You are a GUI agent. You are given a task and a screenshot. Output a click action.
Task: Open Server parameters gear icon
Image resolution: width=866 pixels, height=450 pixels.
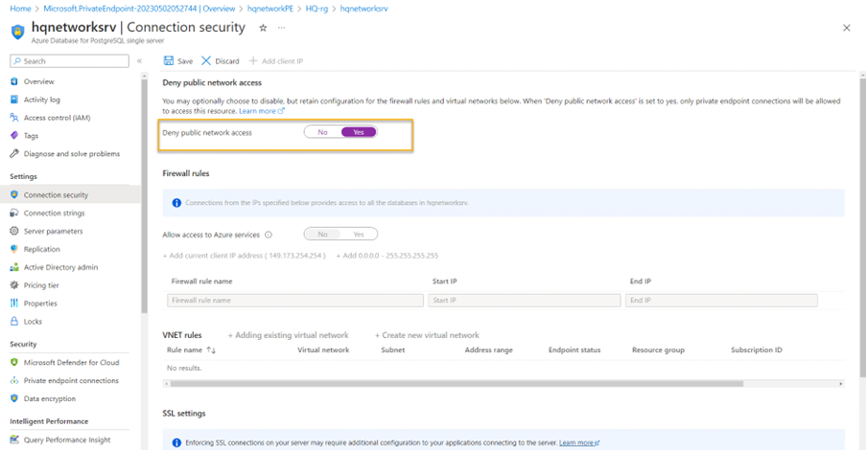(14, 232)
